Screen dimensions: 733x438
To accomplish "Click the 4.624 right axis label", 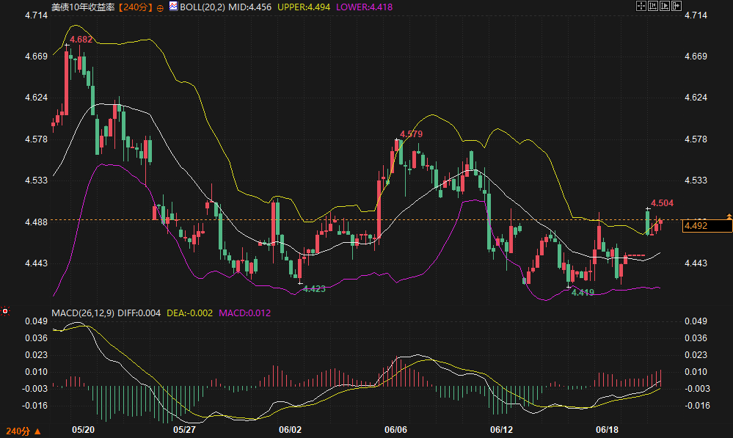I will tap(696, 98).
